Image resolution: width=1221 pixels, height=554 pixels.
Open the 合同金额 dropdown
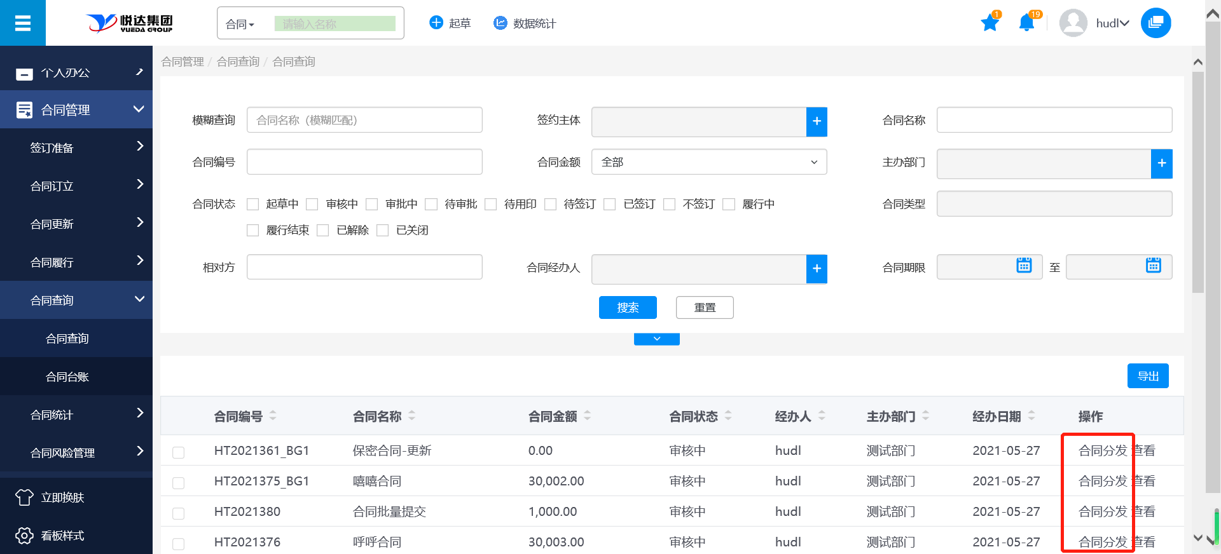coord(708,162)
